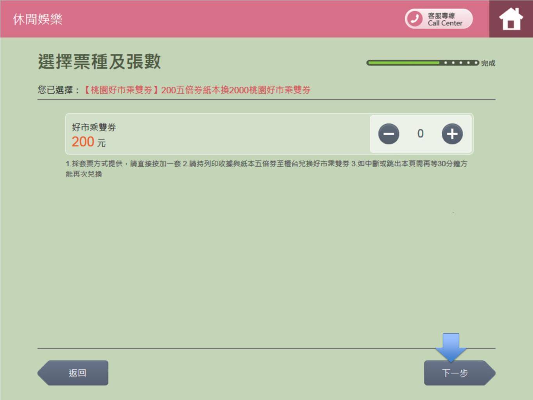Screen dimensions: 533x400
Task: Click the 您已選擇 label
Action: point(58,90)
